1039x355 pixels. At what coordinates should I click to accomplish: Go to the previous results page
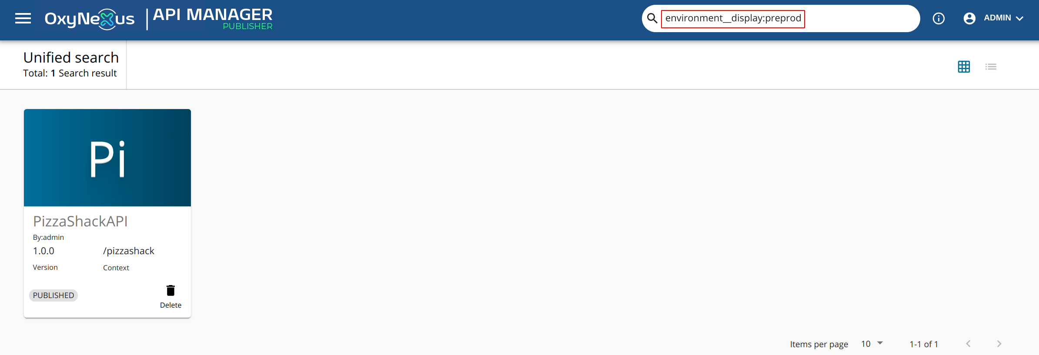(x=968, y=344)
